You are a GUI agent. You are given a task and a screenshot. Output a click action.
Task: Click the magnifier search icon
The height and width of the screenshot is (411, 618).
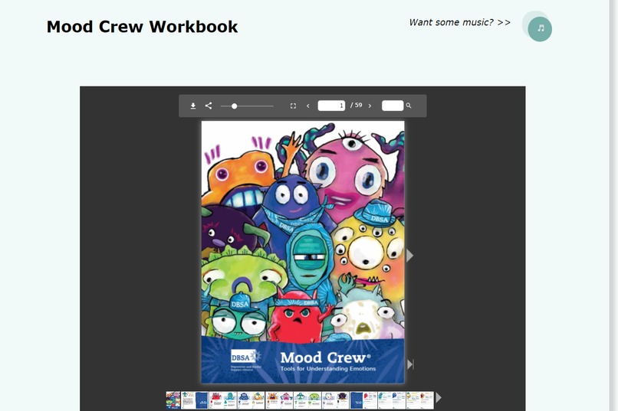click(x=409, y=106)
